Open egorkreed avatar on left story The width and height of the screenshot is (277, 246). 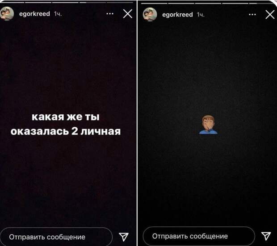pos(7,13)
